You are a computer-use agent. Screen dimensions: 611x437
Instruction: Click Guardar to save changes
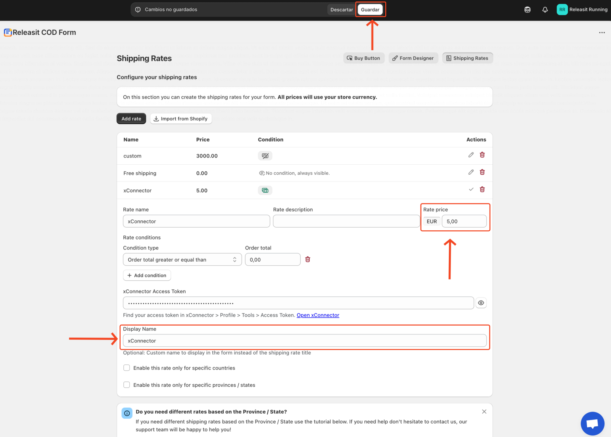tap(370, 10)
